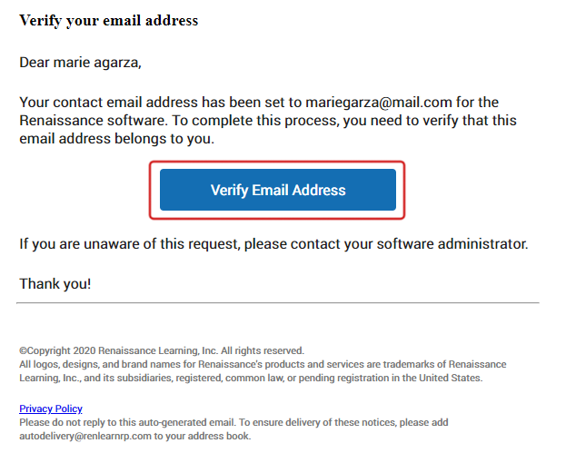Click the horizontal divider line below Thank you
This screenshot has height=453, width=566.
[x=278, y=302]
